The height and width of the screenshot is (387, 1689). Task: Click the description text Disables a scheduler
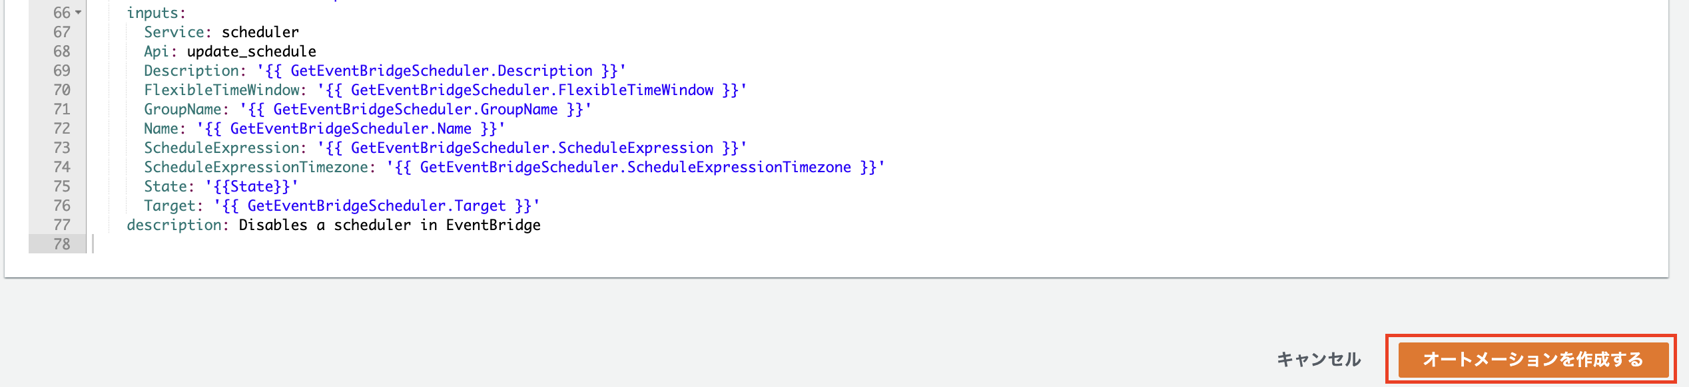(390, 225)
